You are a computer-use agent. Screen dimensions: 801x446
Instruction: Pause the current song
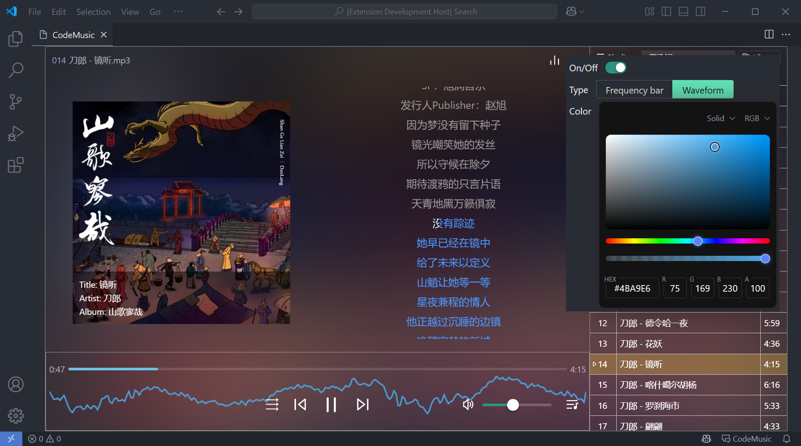coord(331,404)
